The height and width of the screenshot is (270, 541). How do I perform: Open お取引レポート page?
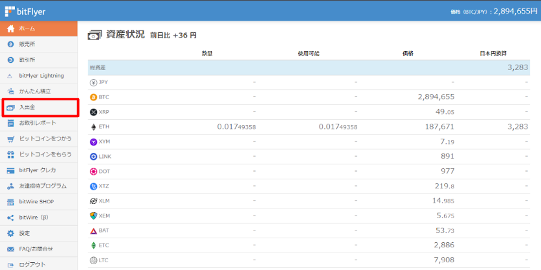coord(39,123)
